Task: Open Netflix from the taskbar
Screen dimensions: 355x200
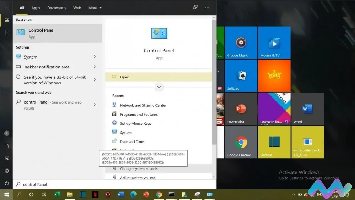Action: [x=95, y=194]
